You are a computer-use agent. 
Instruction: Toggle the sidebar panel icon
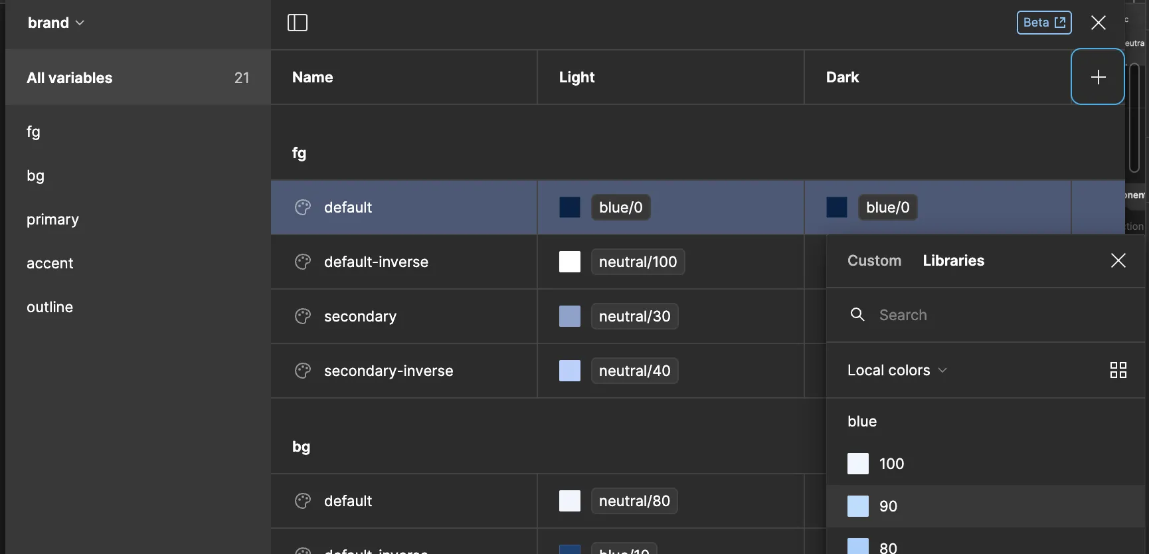[297, 23]
